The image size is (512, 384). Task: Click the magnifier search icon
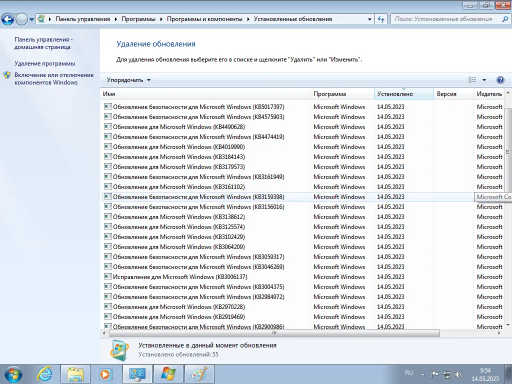pos(505,19)
